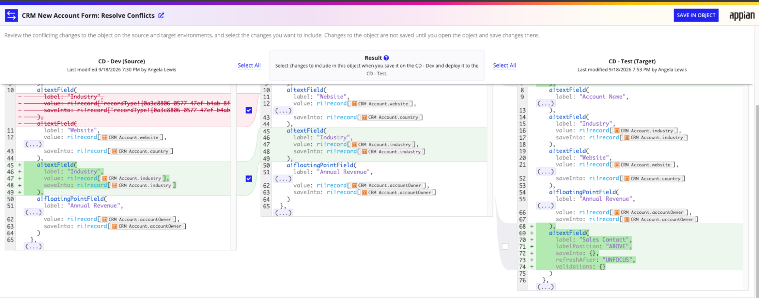Click labelPosition: "ABOVE" on target line 71
Image resolution: width=759 pixels, height=298 pixels.
tap(594, 246)
